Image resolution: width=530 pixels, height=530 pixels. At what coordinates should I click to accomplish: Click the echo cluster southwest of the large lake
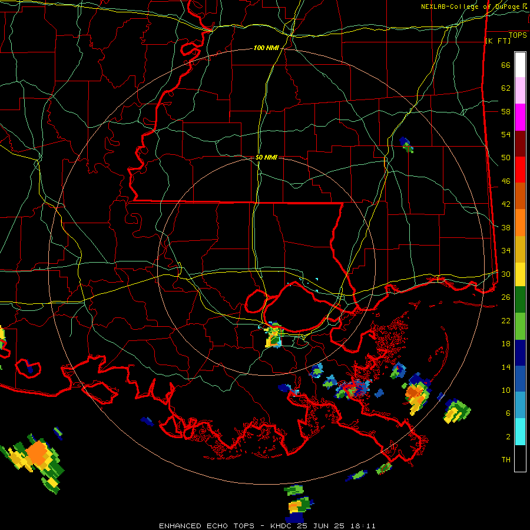[274, 335]
